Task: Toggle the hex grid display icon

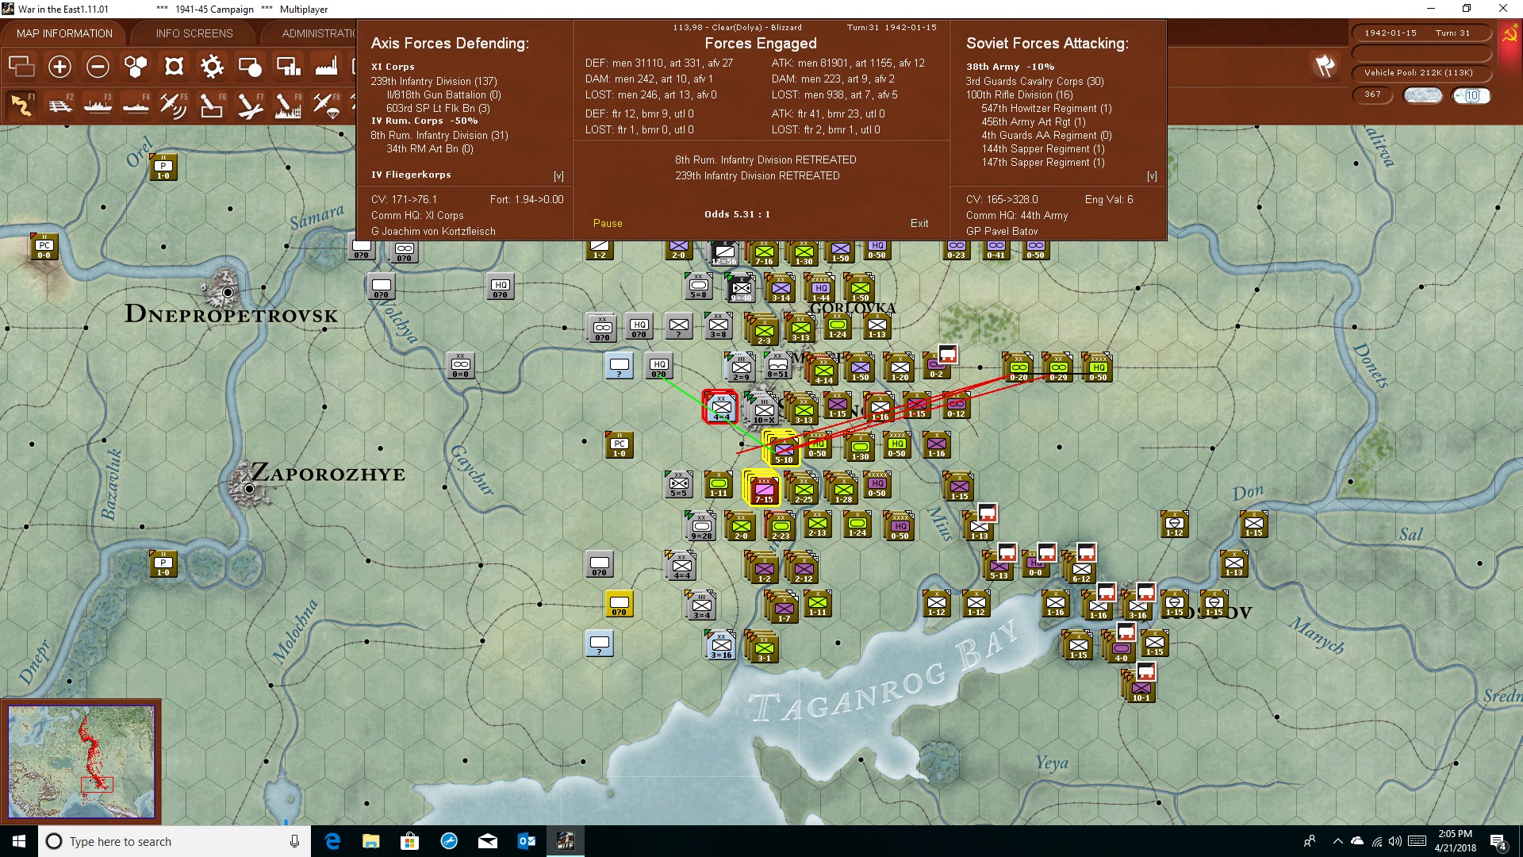Action: click(136, 67)
